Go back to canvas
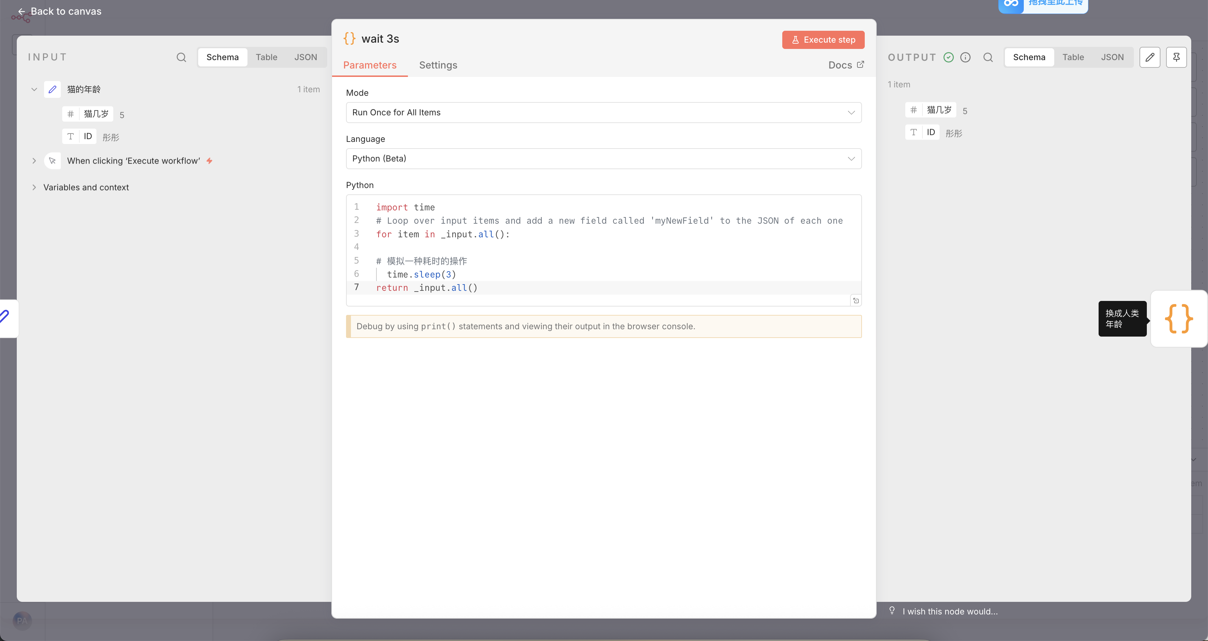The image size is (1208, 641). [x=59, y=11]
